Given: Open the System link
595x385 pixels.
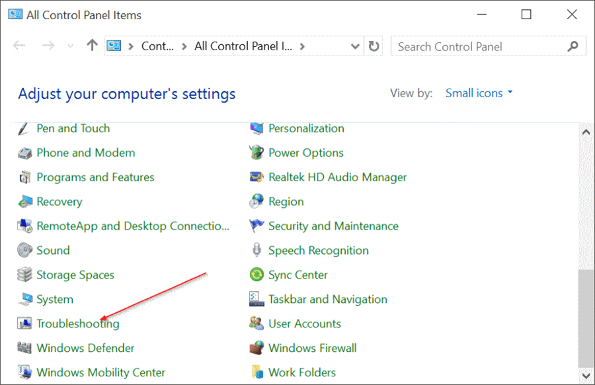Looking at the screenshot, I should pyautogui.click(x=55, y=300).
